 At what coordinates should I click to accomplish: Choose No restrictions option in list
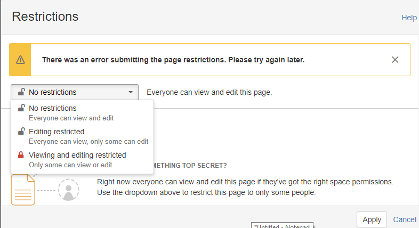tap(82, 112)
